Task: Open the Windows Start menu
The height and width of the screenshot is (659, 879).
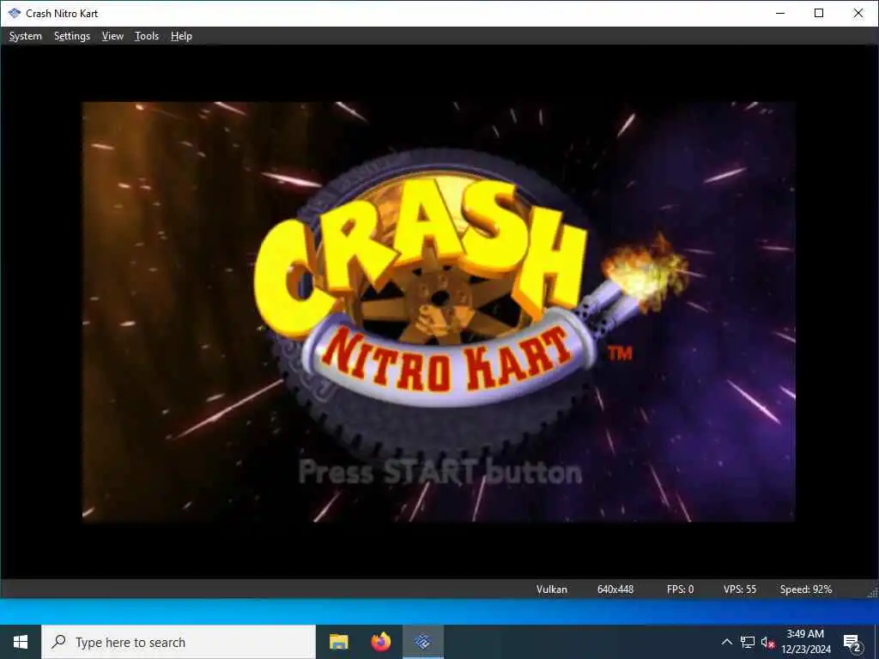Action: pyautogui.click(x=21, y=642)
